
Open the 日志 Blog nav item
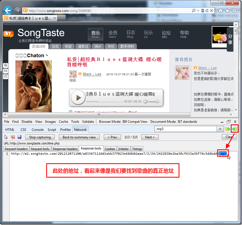130,34
